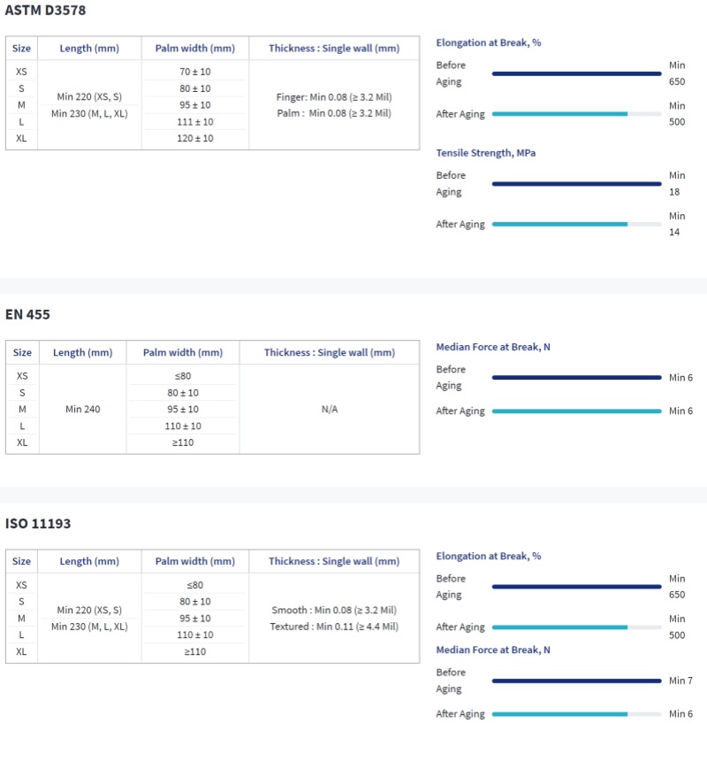The height and width of the screenshot is (769, 707).
Task: Click the Palm: Min 0.08 thickness text
Action: (x=334, y=113)
